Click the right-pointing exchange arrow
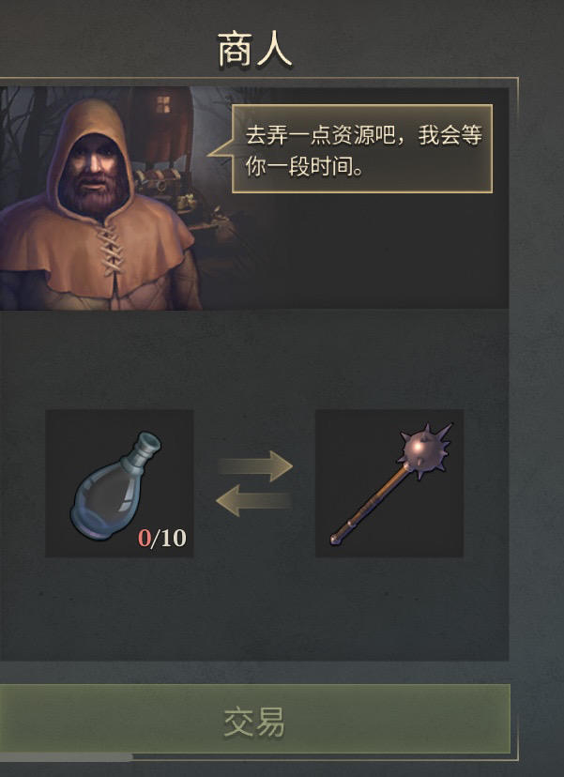 coord(255,465)
